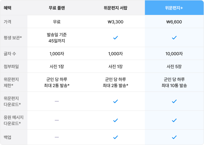The height and width of the screenshot is (145, 204).
Task: Click 발송일 기준 45일까지 text cell
Action: (x=57, y=38)
